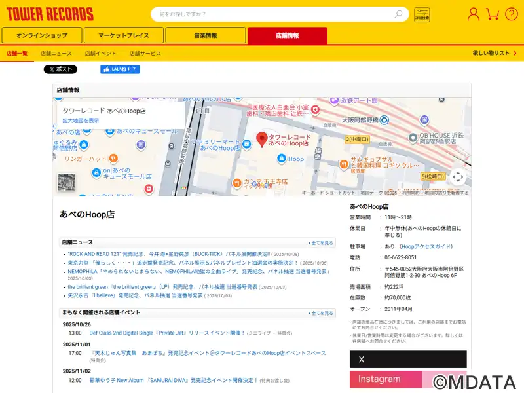Switch map to satellite view thumbnail
This screenshot has height=393, width=524.
click(66, 182)
